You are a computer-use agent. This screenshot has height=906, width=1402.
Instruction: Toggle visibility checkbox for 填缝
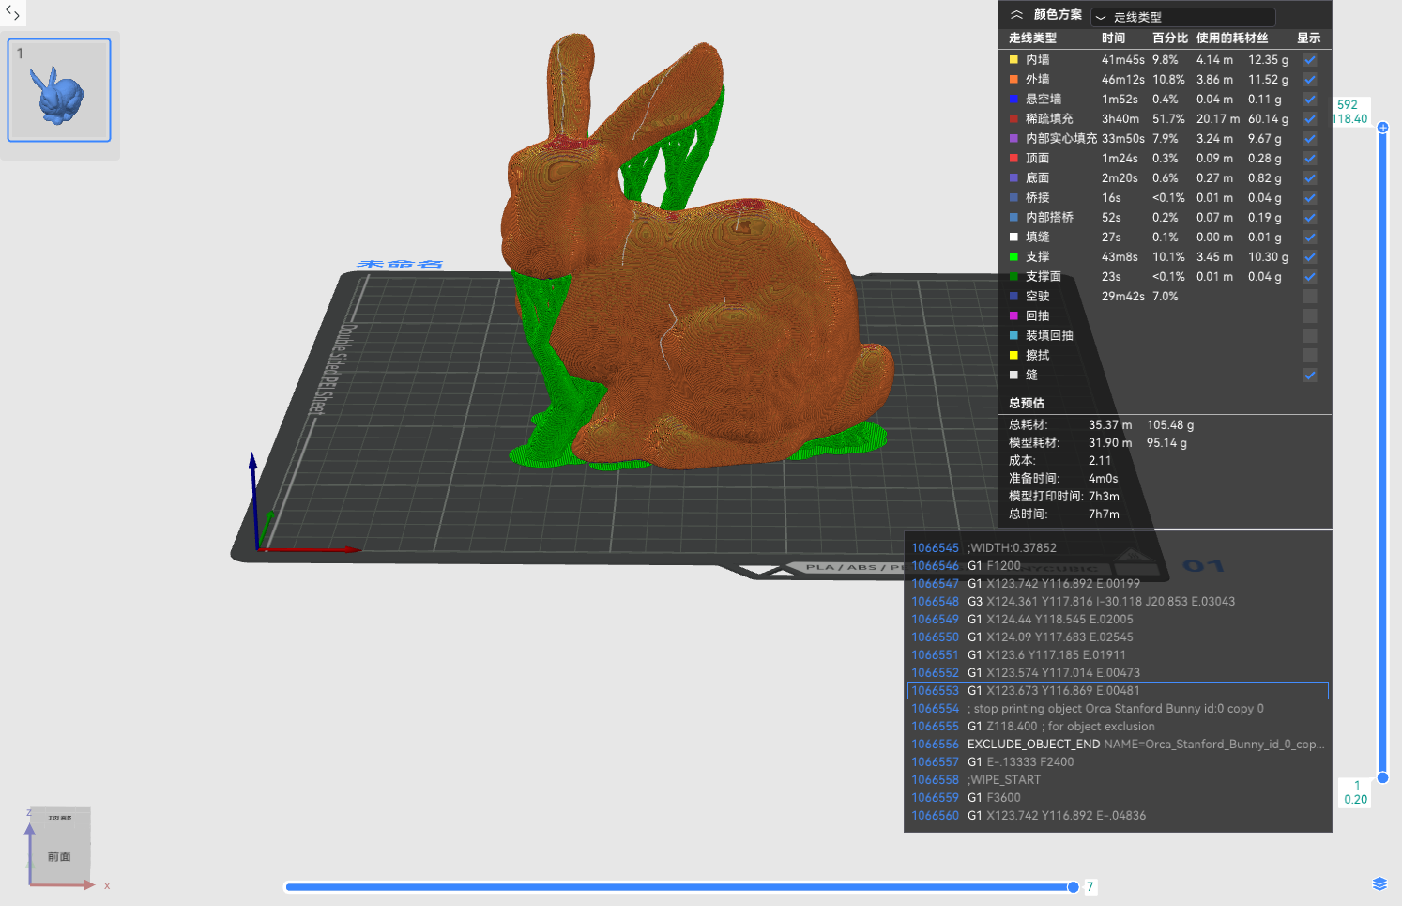(x=1310, y=237)
